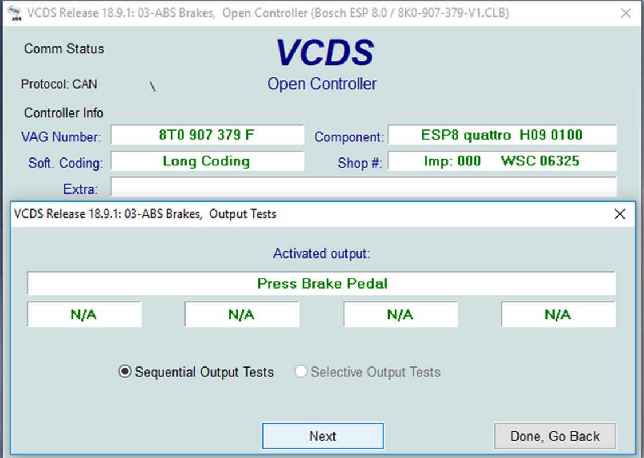
Task: Click the second N/A value box
Action: pyautogui.click(x=242, y=315)
